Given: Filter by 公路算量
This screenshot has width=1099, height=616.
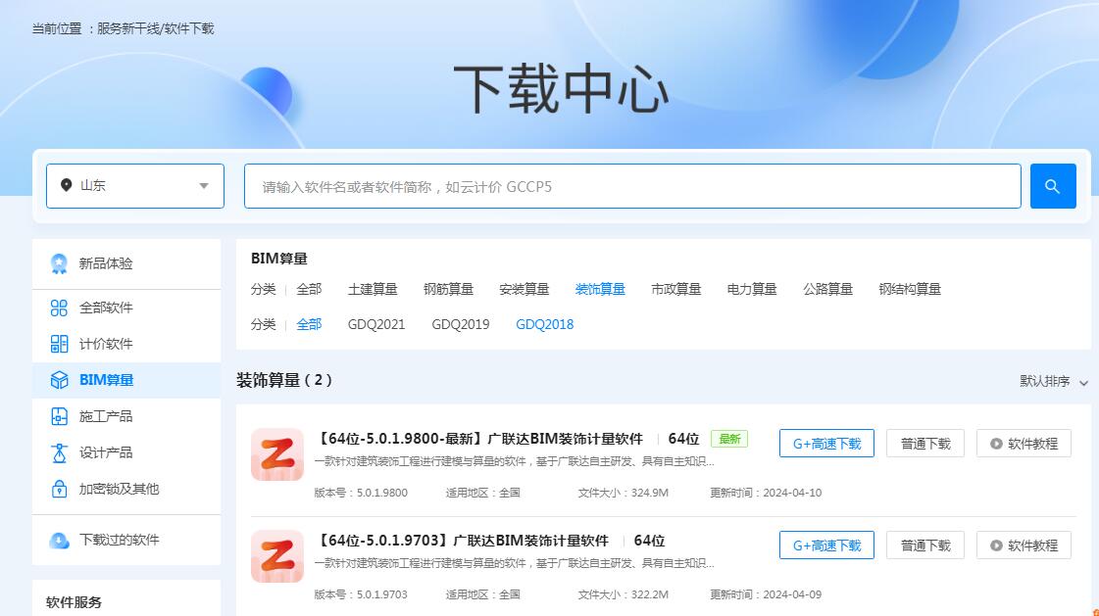Looking at the screenshot, I should click(x=827, y=289).
